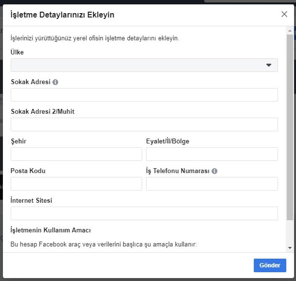The height and width of the screenshot is (281, 296).
Task: Click into the Şehir input field
Action: (x=76, y=154)
